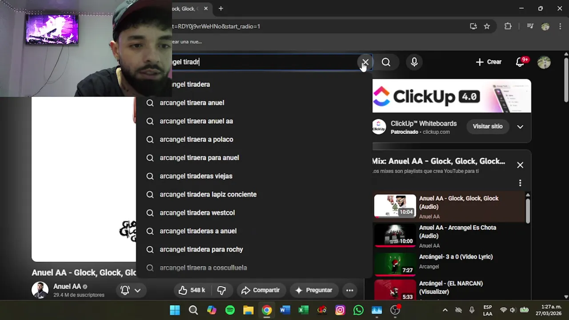569x320 pixels.
Task: Choose suggestion 'arcangel tiraderas a anuel'
Action: click(254, 231)
